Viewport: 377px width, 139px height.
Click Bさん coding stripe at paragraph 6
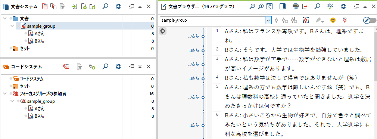(203, 125)
